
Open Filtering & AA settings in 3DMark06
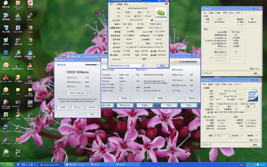click(x=125, y=105)
